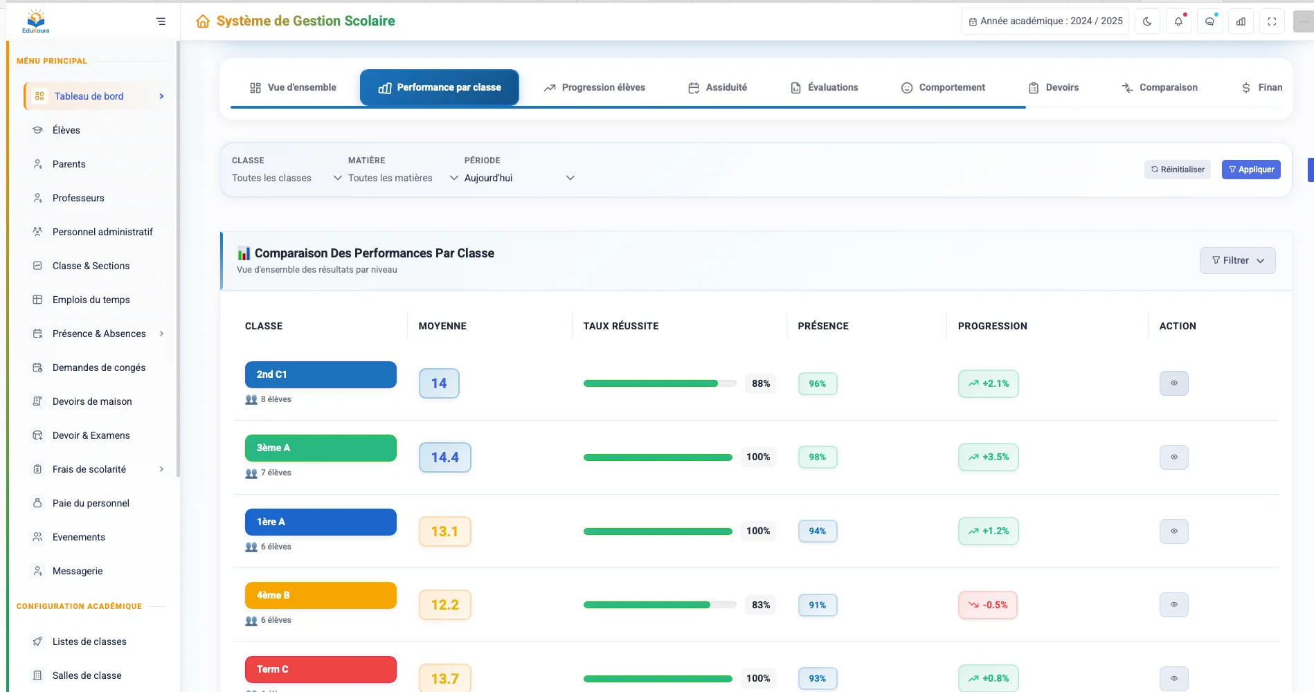Open the Période dropdown showing Aujourd'hui
Screen dimensions: 1314x692
pos(519,178)
